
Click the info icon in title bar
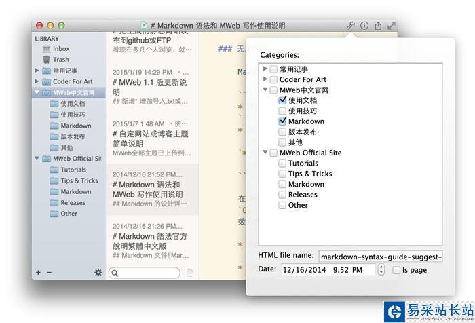pyautogui.click(x=364, y=26)
